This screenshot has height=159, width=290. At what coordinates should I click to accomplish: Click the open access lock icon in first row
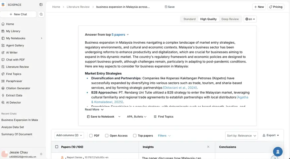pyautogui.click(x=62, y=158)
